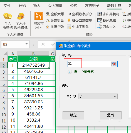Confirm with the 确定 button
131x133 pixels.
click(x=73, y=115)
